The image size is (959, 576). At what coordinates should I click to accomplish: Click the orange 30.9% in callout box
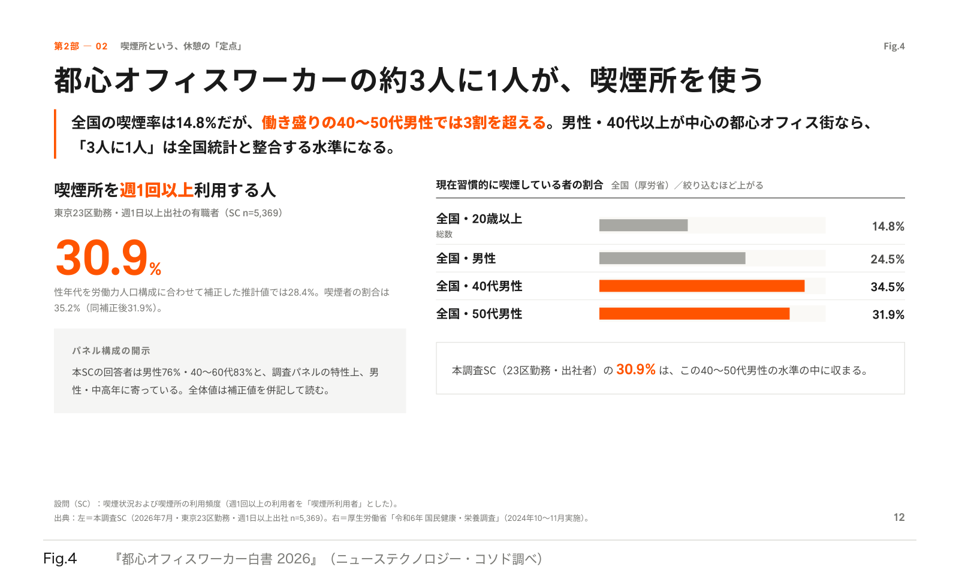pos(636,369)
